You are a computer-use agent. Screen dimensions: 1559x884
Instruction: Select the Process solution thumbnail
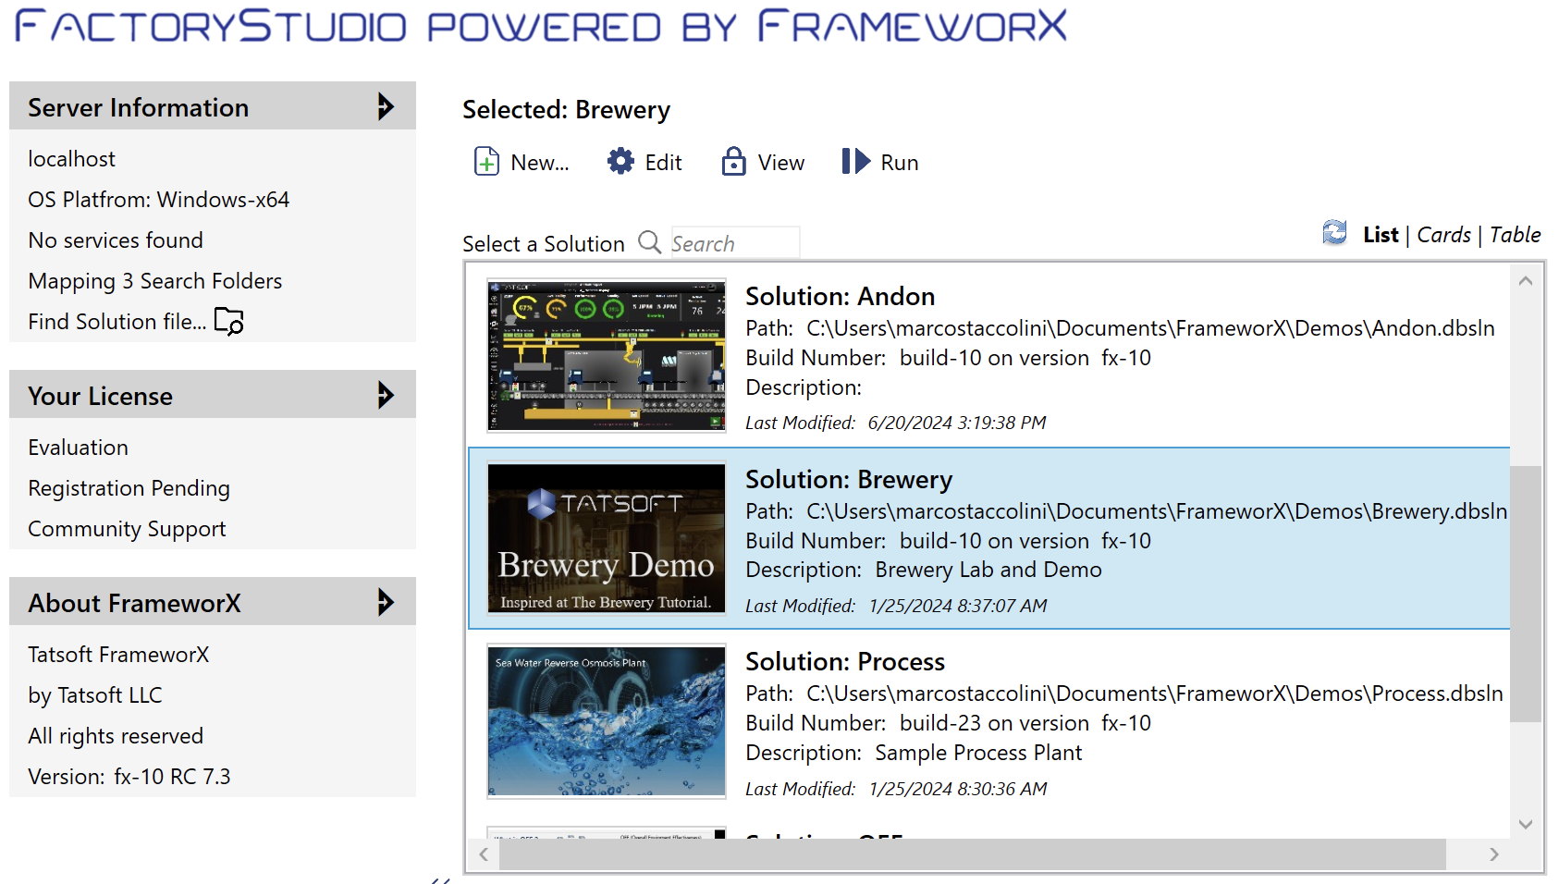(607, 721)
